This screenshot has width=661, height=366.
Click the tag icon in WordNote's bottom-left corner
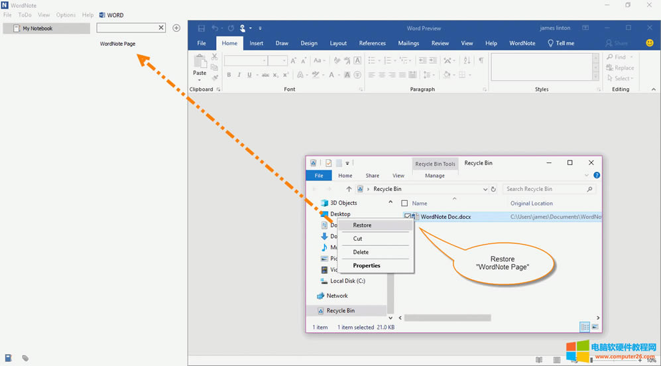[x=25, y=358]
